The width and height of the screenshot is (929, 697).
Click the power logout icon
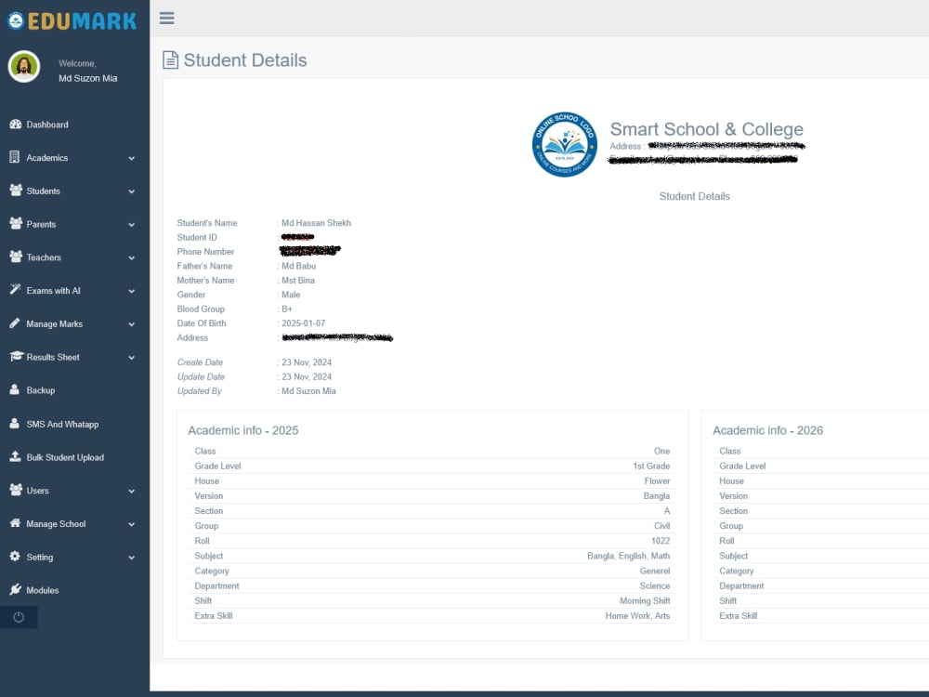point(19,617)
